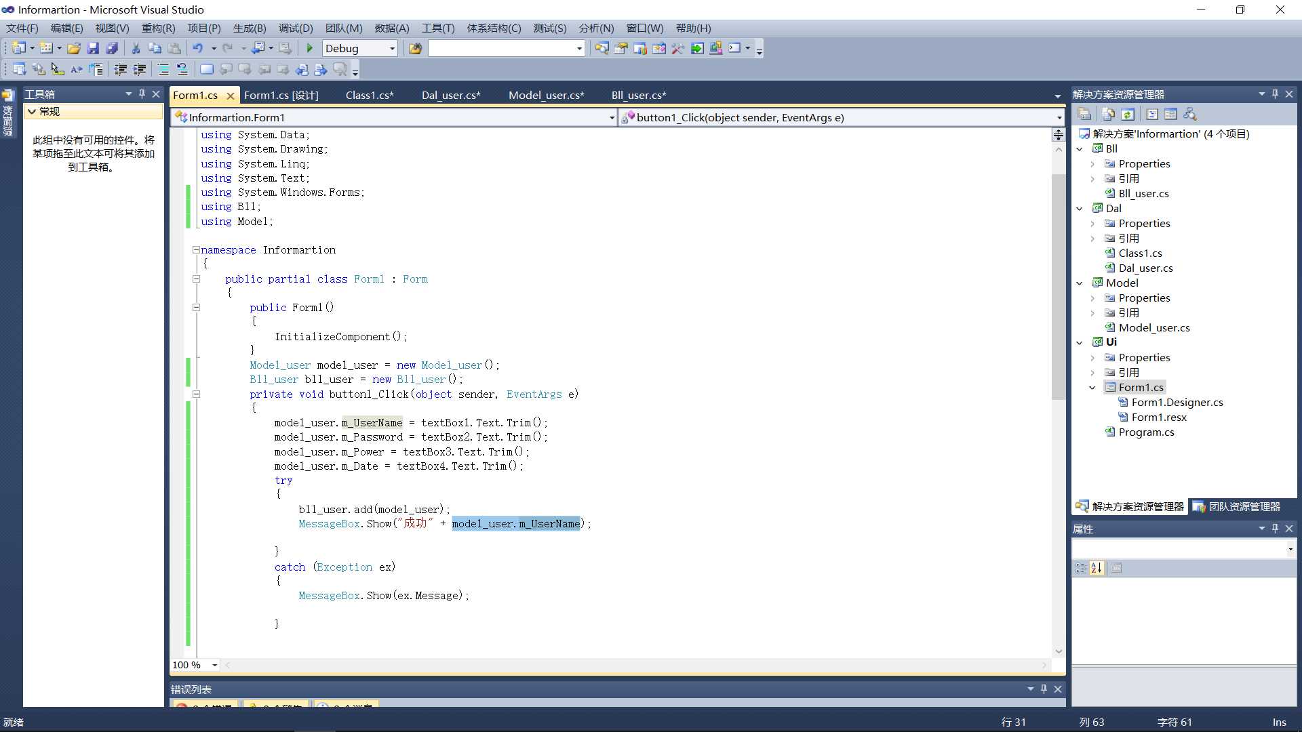Click the Cut scissors icon
This screenshot has width=1302, height=732.
(136, 48)
